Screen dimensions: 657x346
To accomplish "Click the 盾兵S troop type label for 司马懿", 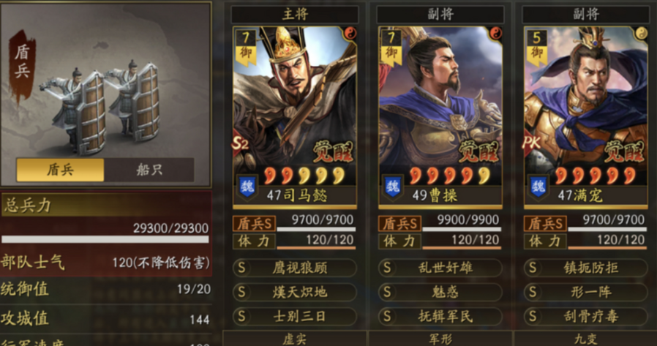I will tap(255, 224).
